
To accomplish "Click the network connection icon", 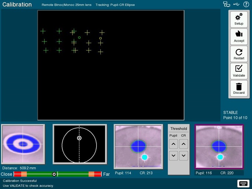I will [226, 4].
